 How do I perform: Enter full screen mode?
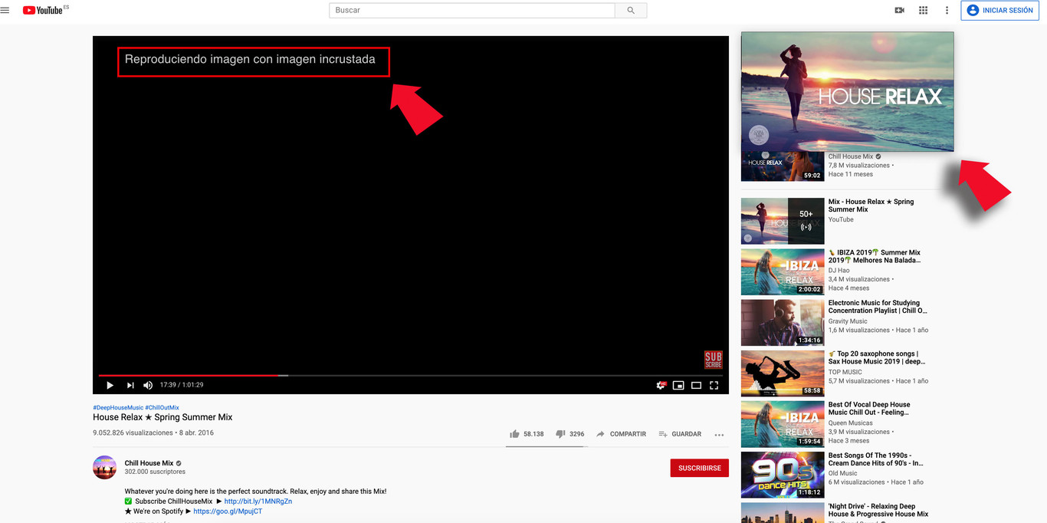click(x=714, y=385)
